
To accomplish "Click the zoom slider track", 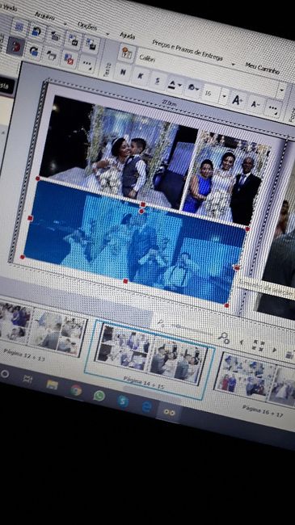I will click(x=192, y=330).
